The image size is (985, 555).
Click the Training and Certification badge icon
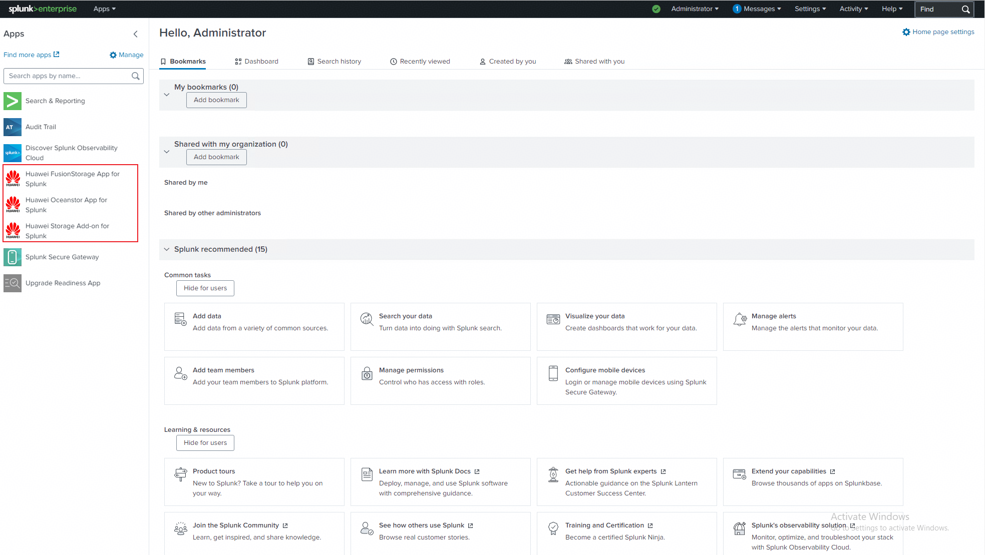pyautogui.click(x=553, y=528)
